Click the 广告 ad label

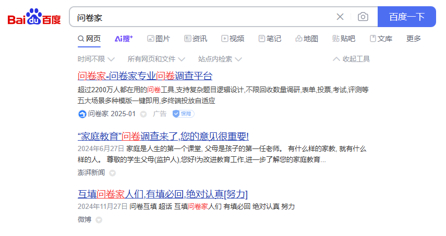(160, 114)
